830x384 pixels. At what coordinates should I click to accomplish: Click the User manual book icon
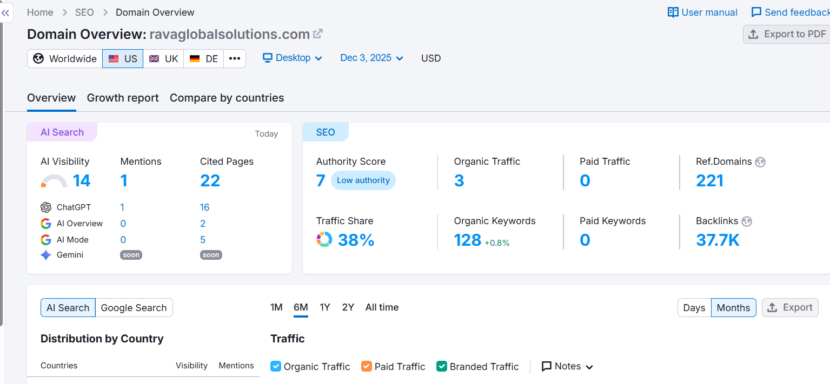click(673, 12)
